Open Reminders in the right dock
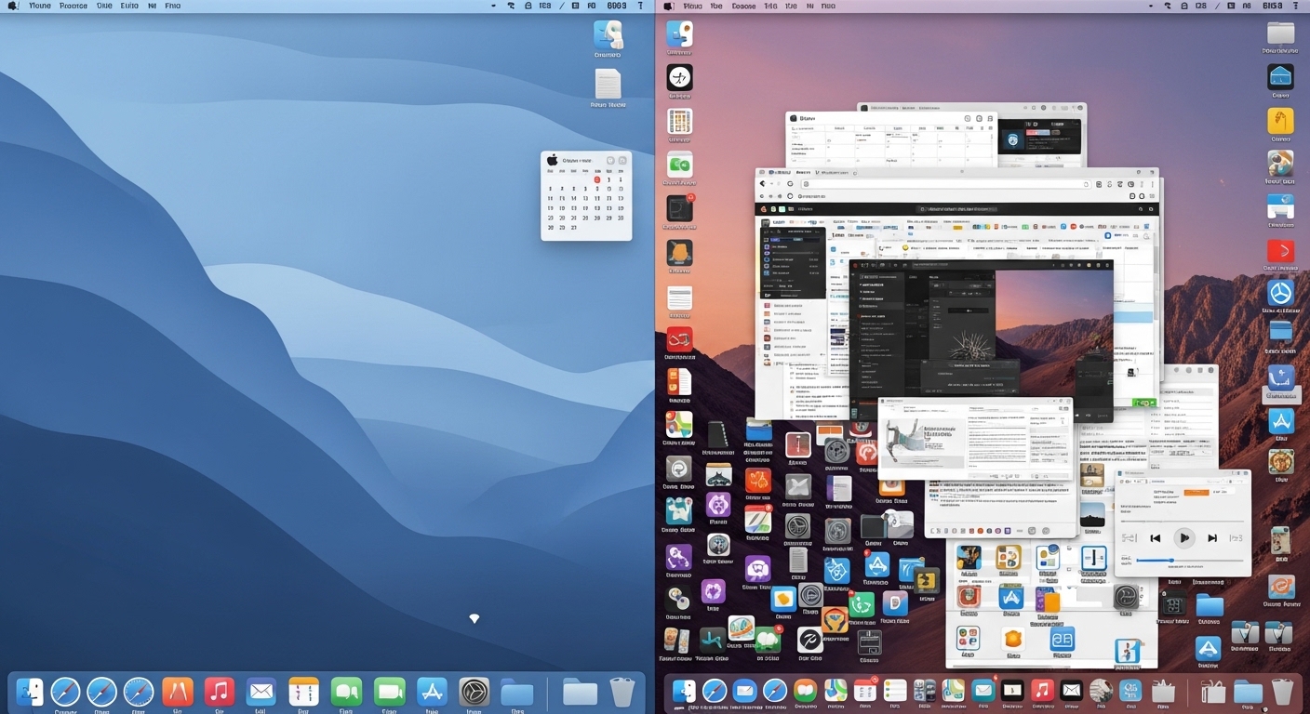Image resolution: width=1310 pixels, height=714 pixels. [895, 691]
